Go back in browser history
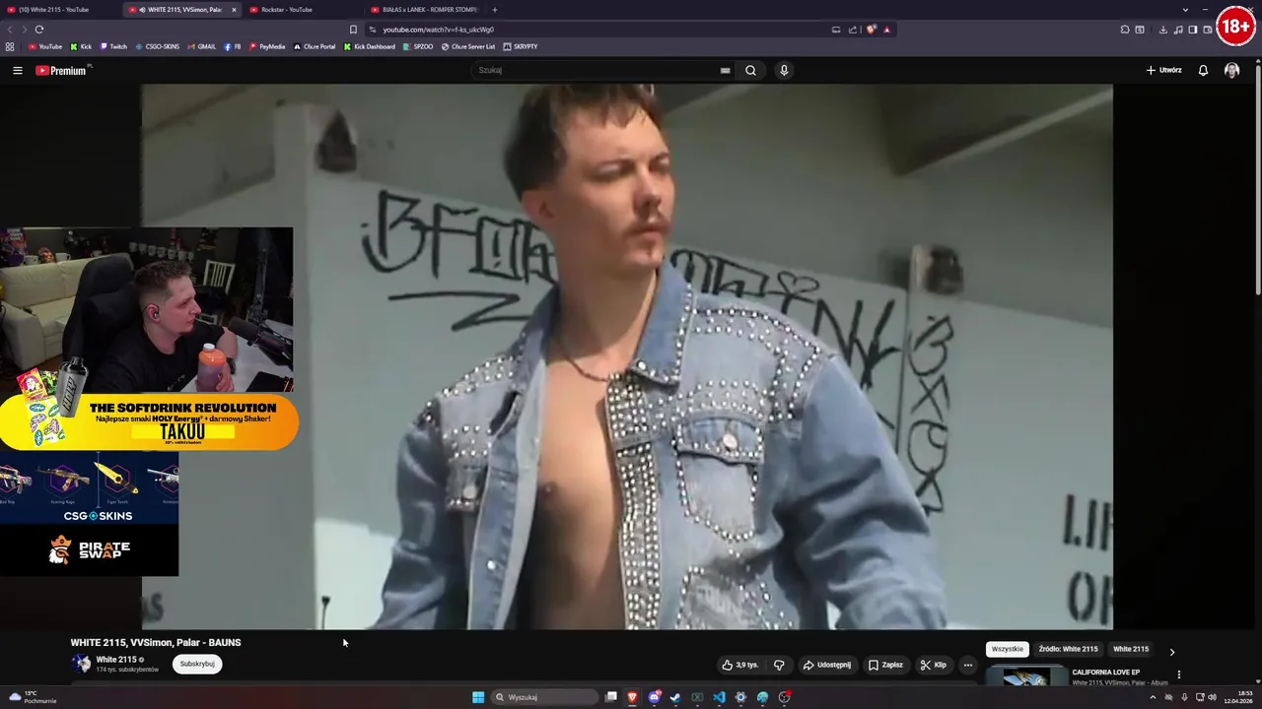The image size is (1262, 709). pos(11,30)
